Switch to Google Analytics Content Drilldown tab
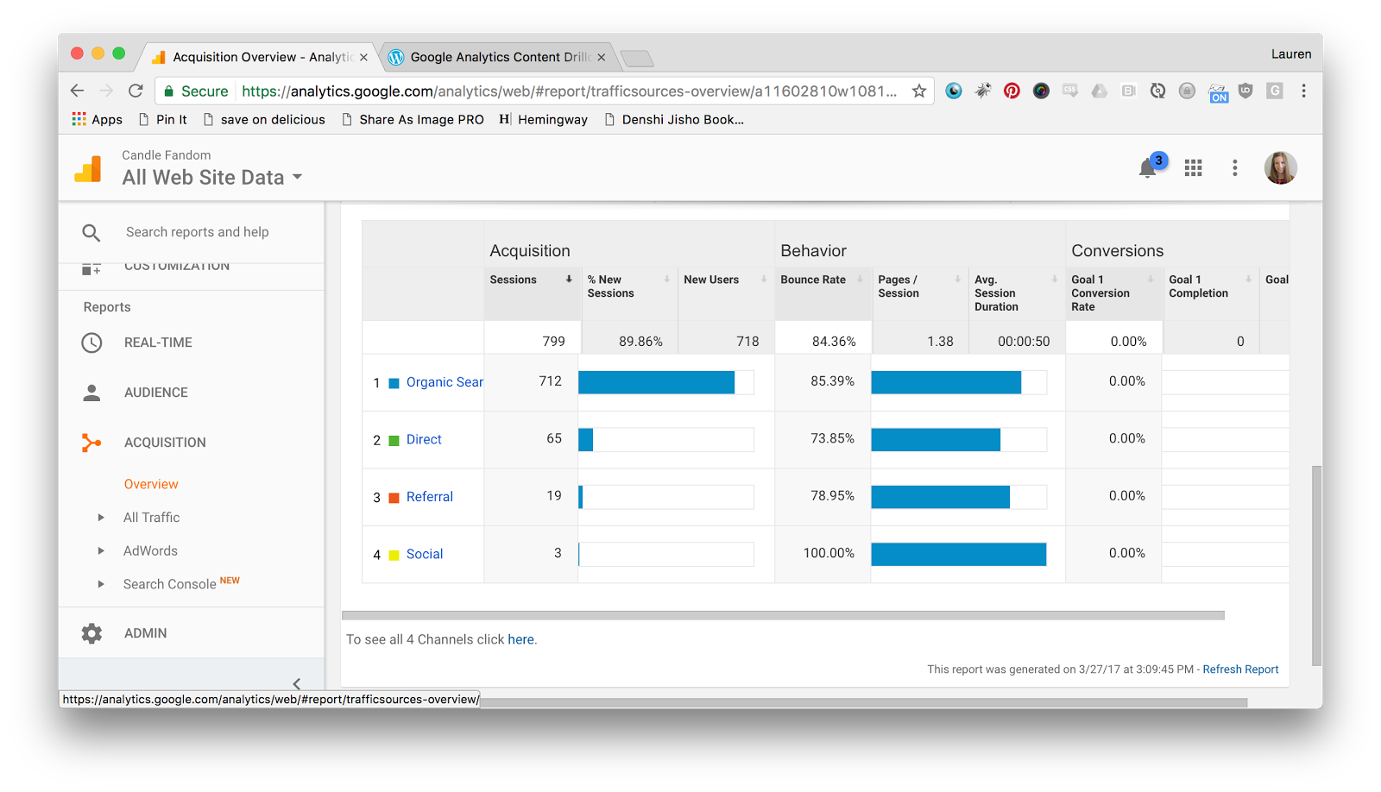1381x792 pixels. 498,58
